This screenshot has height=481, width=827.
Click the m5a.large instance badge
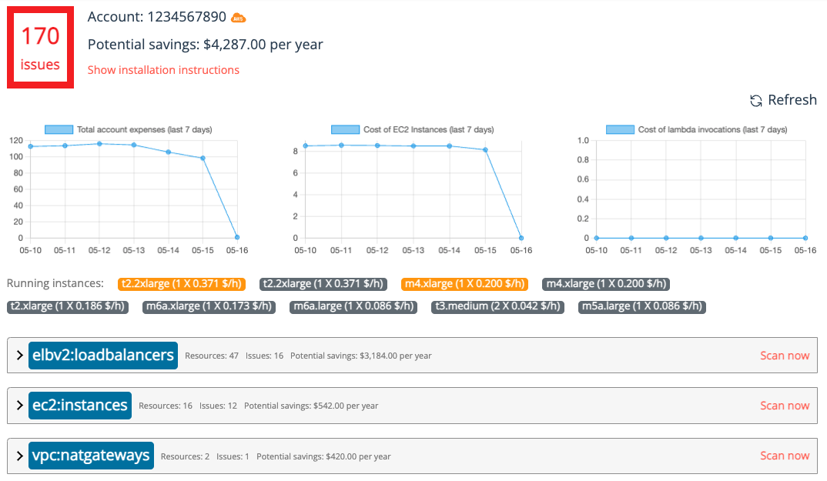coord(640,306)
